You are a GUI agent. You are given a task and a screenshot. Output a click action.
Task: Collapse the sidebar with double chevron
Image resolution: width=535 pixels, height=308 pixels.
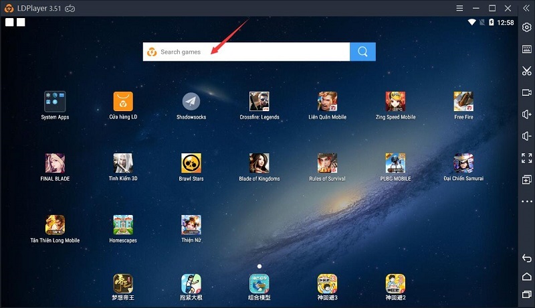click(526, 8)
